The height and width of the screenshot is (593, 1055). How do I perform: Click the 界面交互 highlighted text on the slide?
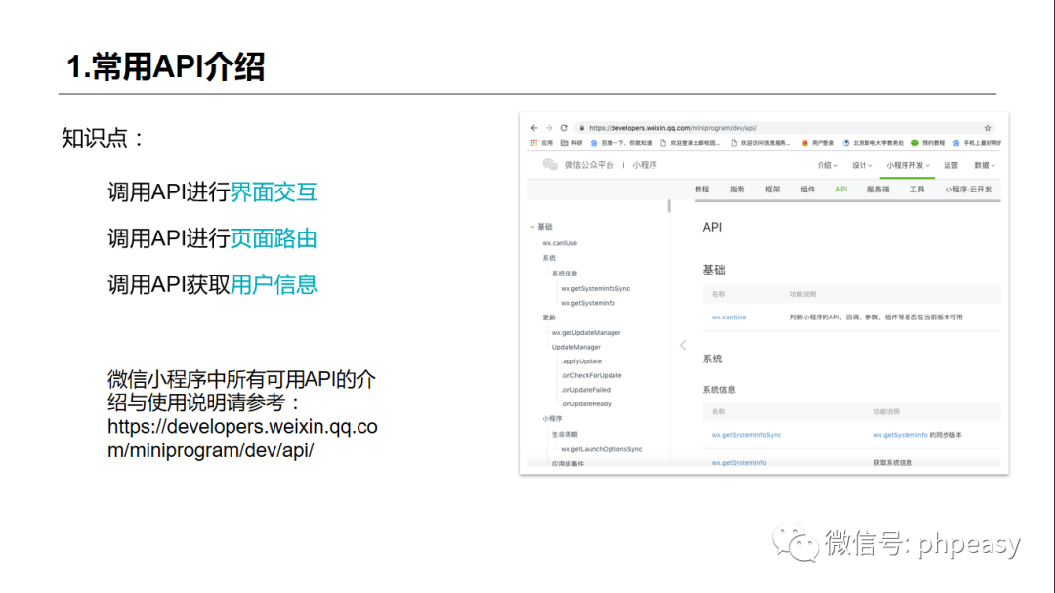(x=274, y=191)
